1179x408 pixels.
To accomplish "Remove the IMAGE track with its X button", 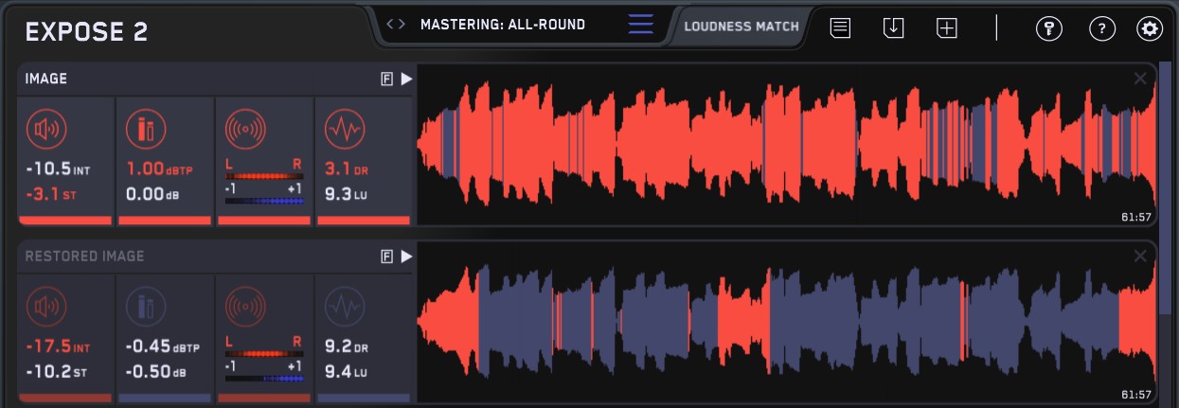I will (1139, 80).
